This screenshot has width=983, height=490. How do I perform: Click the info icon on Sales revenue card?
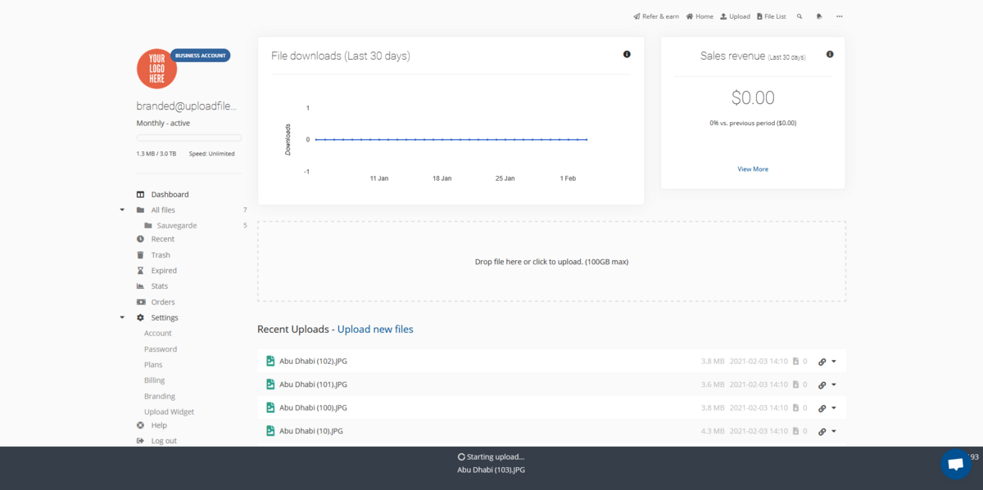(x=830, y=54)
